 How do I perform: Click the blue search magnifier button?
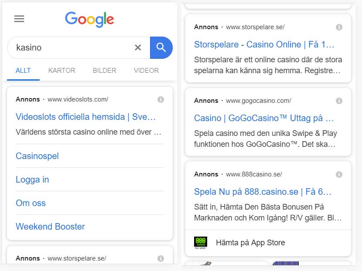pyautogui.click(x=161, y=47)
